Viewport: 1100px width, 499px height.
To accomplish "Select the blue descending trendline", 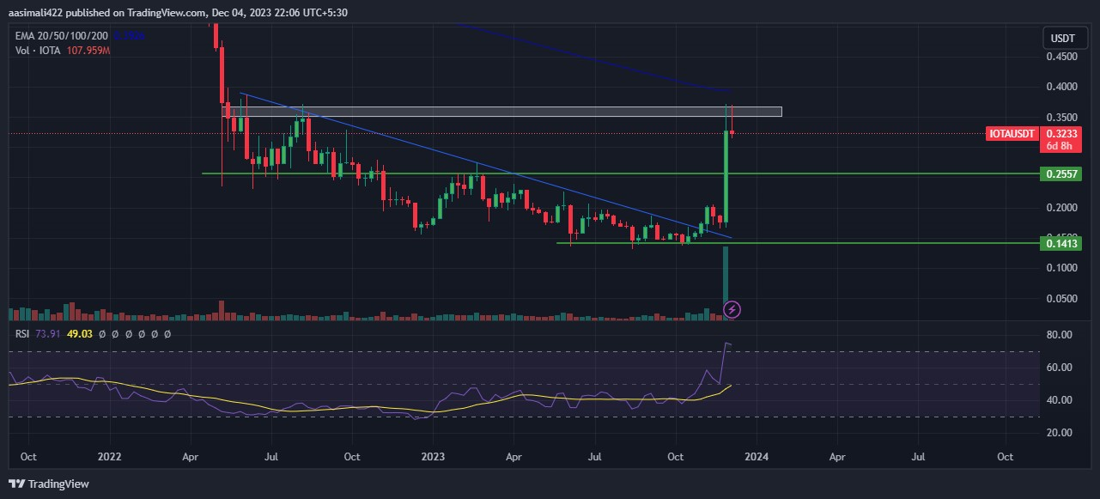I will [485, 165].
